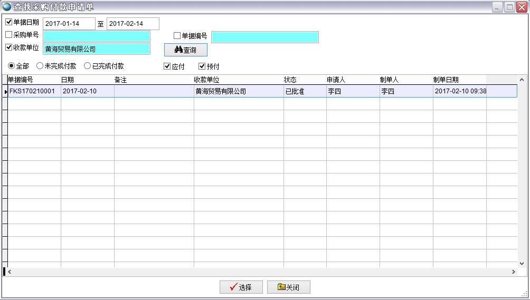Enable the 单据编号 filter checkbox
This screenshot has width=530, height=300.
click(x=177, y=36)
